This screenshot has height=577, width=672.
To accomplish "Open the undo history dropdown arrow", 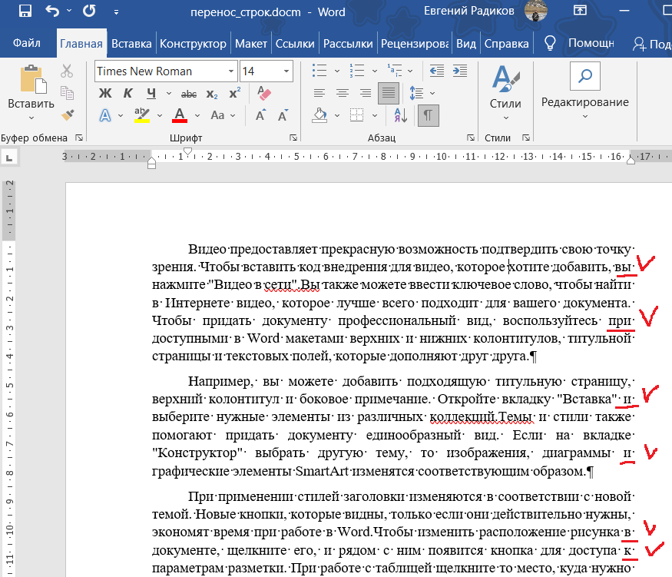I will pos(69,11).
